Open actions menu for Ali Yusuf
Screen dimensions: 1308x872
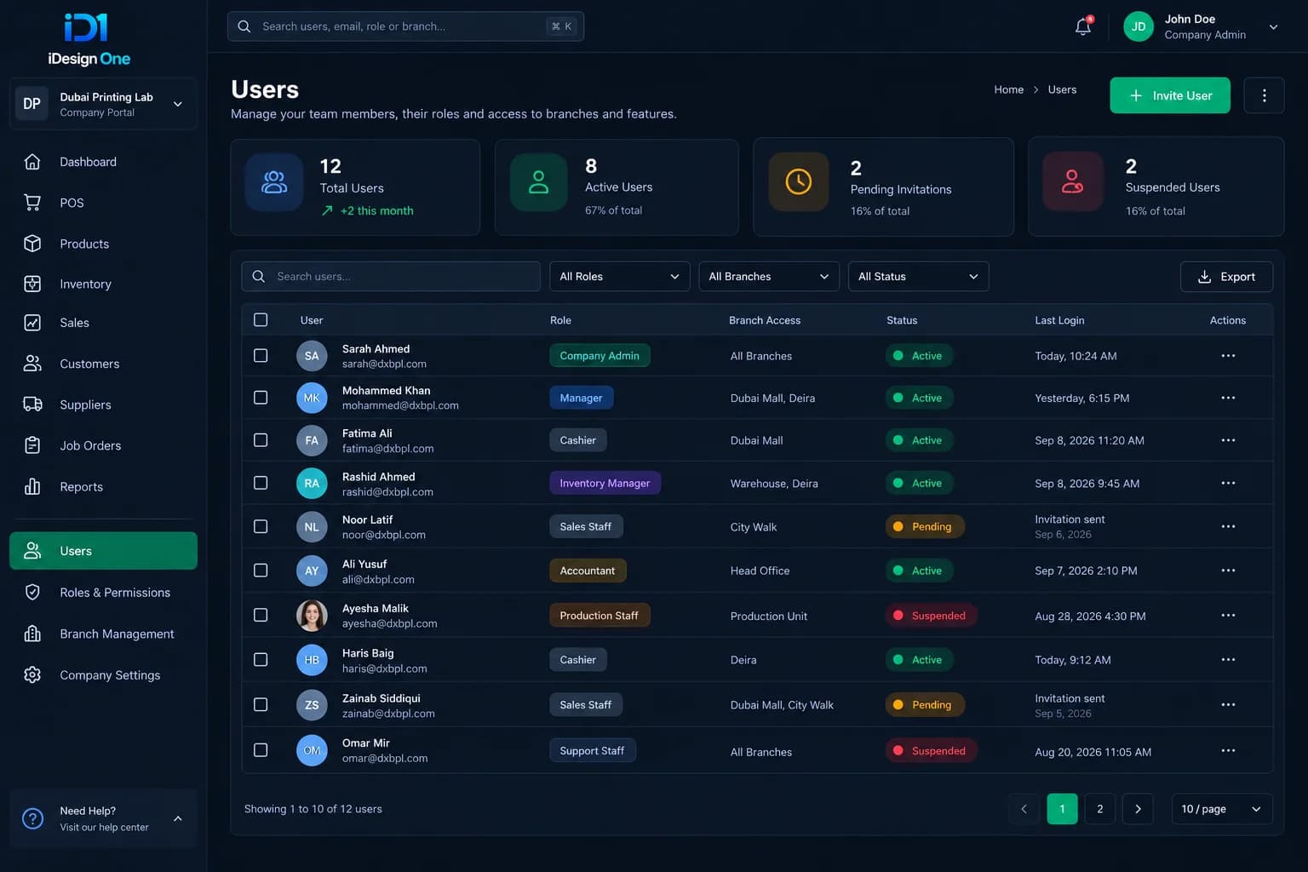[1228, 571]
